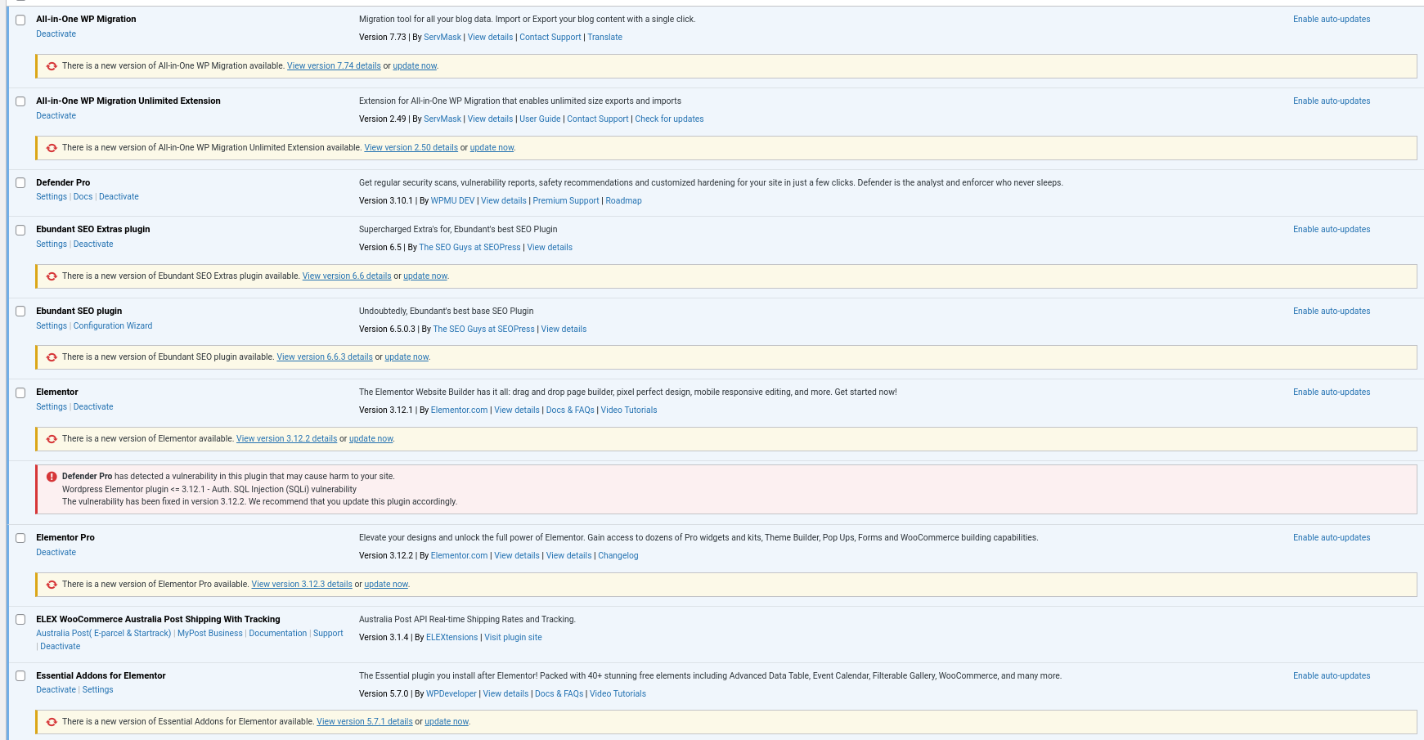Click update icon in Essential Addons notice
Screen dimensions: 1424x740
click(x=52, y=722)
